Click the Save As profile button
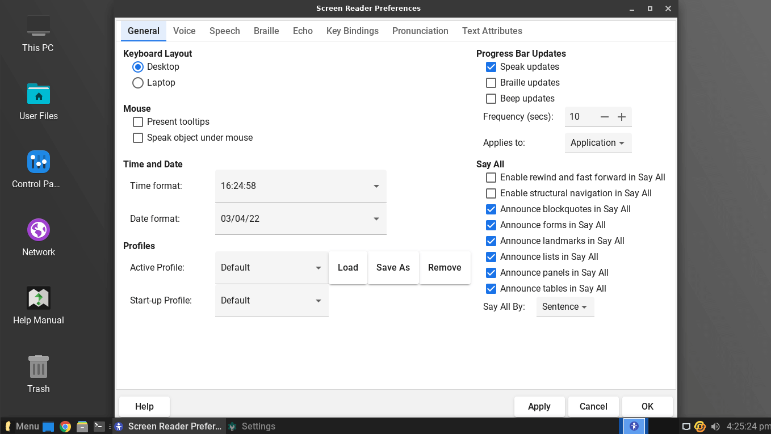 393,268
